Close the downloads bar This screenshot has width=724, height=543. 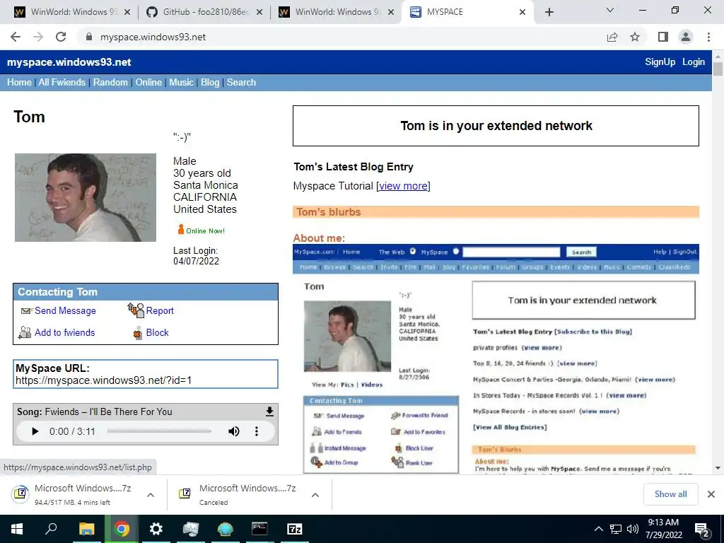tap(711, 494)
